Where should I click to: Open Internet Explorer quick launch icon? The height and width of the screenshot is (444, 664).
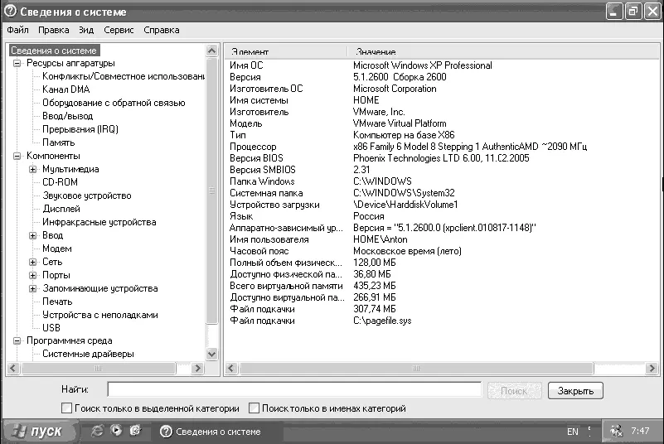97,431
